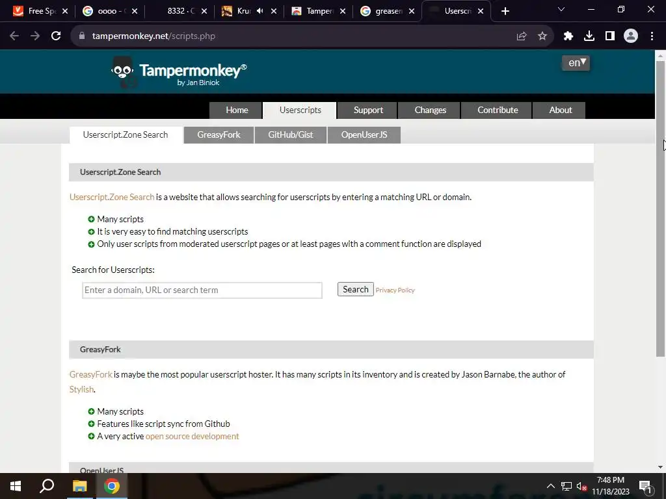Follow the GreasyFork hyperlink in paragraph

point(91,375)
